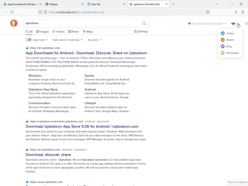
Task: Collapse the megaphone dropdown arrow
Action: tap(238, 24)
